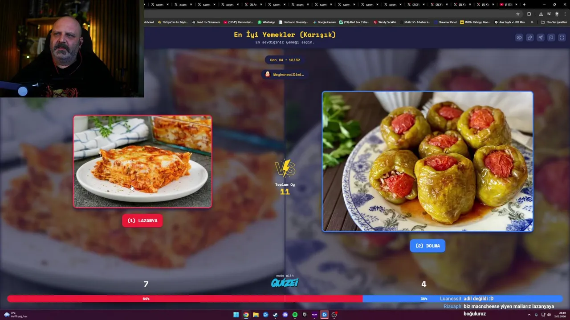Open the (17145) Rammstein bookmark
The height and width of the screenshot is (320, 570).
click(239, 22)
